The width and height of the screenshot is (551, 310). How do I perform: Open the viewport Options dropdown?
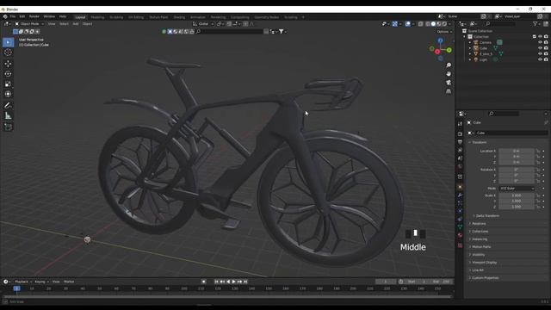click(444, 32)
